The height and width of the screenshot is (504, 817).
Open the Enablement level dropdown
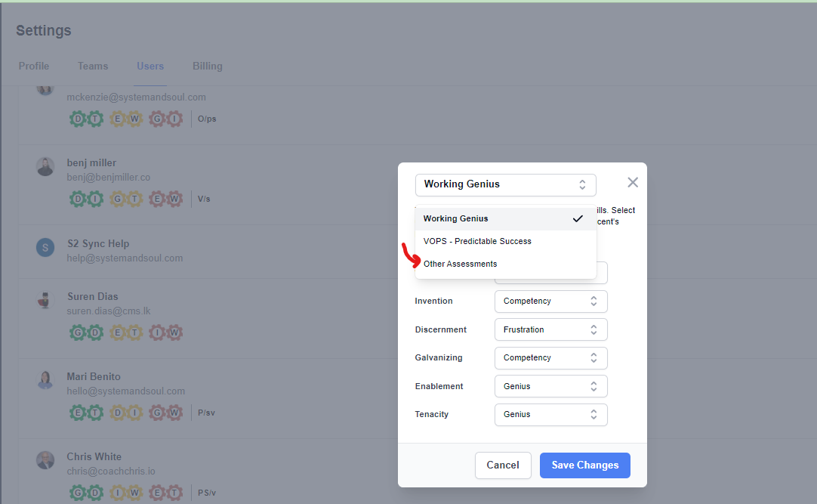(550, 386)
